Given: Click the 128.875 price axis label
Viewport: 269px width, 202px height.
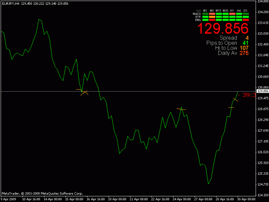Looking at the screenshot, I should (263, 109).
